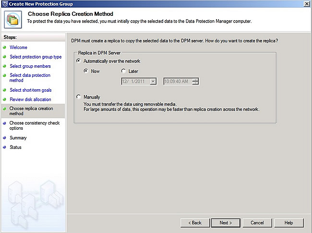Open the Select group members step

pyautogui.click(x=30, y=66)
